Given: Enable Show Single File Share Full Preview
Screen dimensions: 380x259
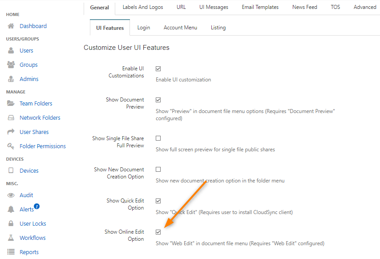Looking at the screenshot, I should pos(158,138).
